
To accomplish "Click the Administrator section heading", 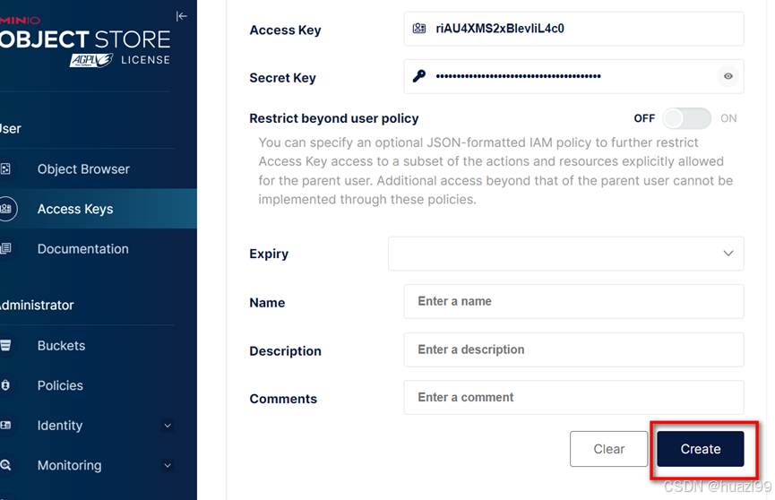I will tap(37, 306).
